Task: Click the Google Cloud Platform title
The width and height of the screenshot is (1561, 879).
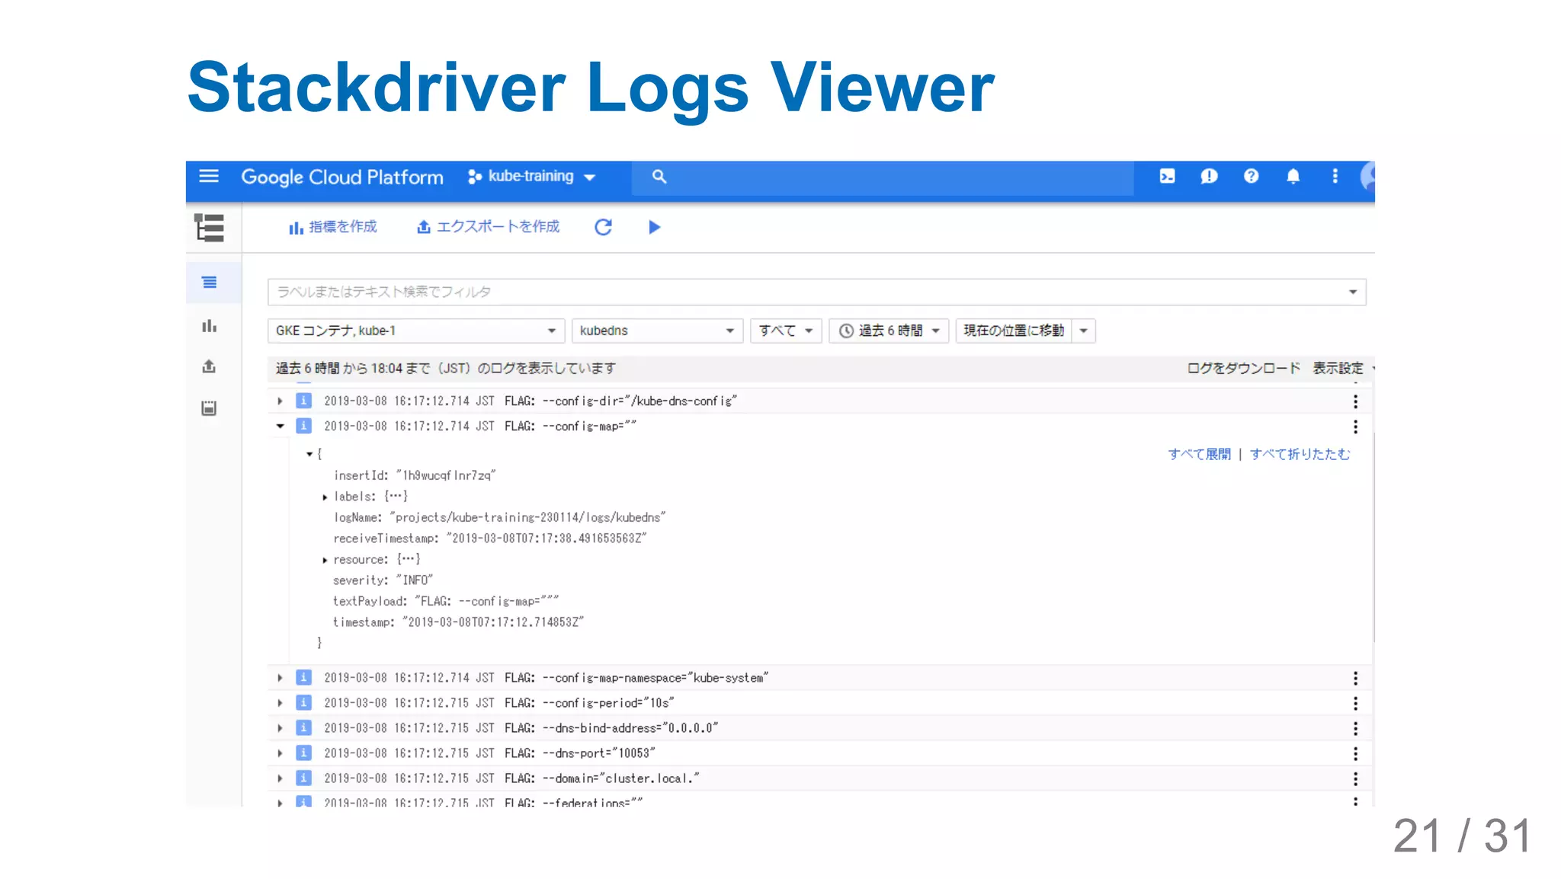Action: [x=342, y=177]
